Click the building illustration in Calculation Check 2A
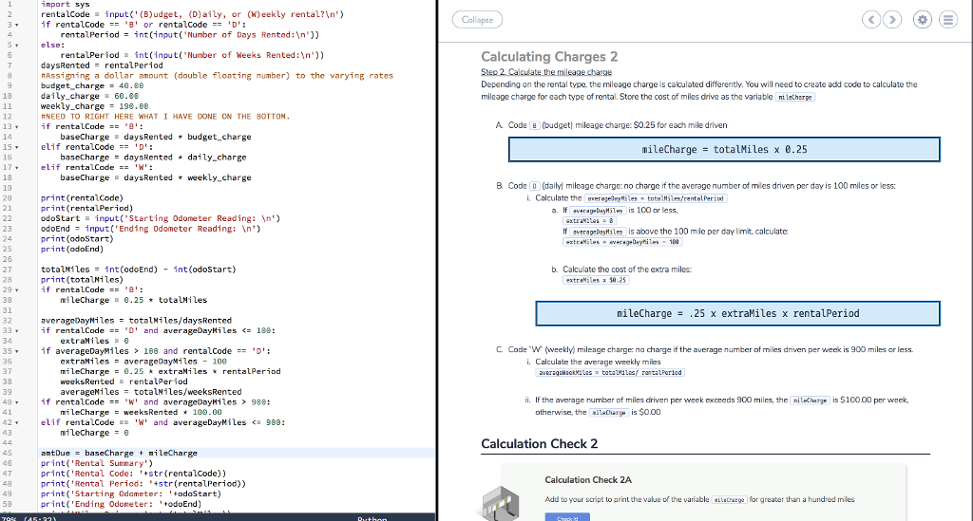Image resolution: width=973 pixels, height=521 pixels. [500, 503]
